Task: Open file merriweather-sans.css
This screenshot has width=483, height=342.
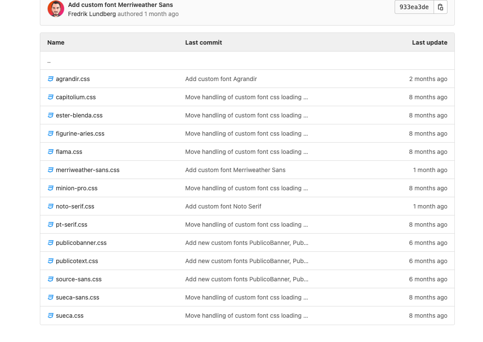Action: [88, 170]
